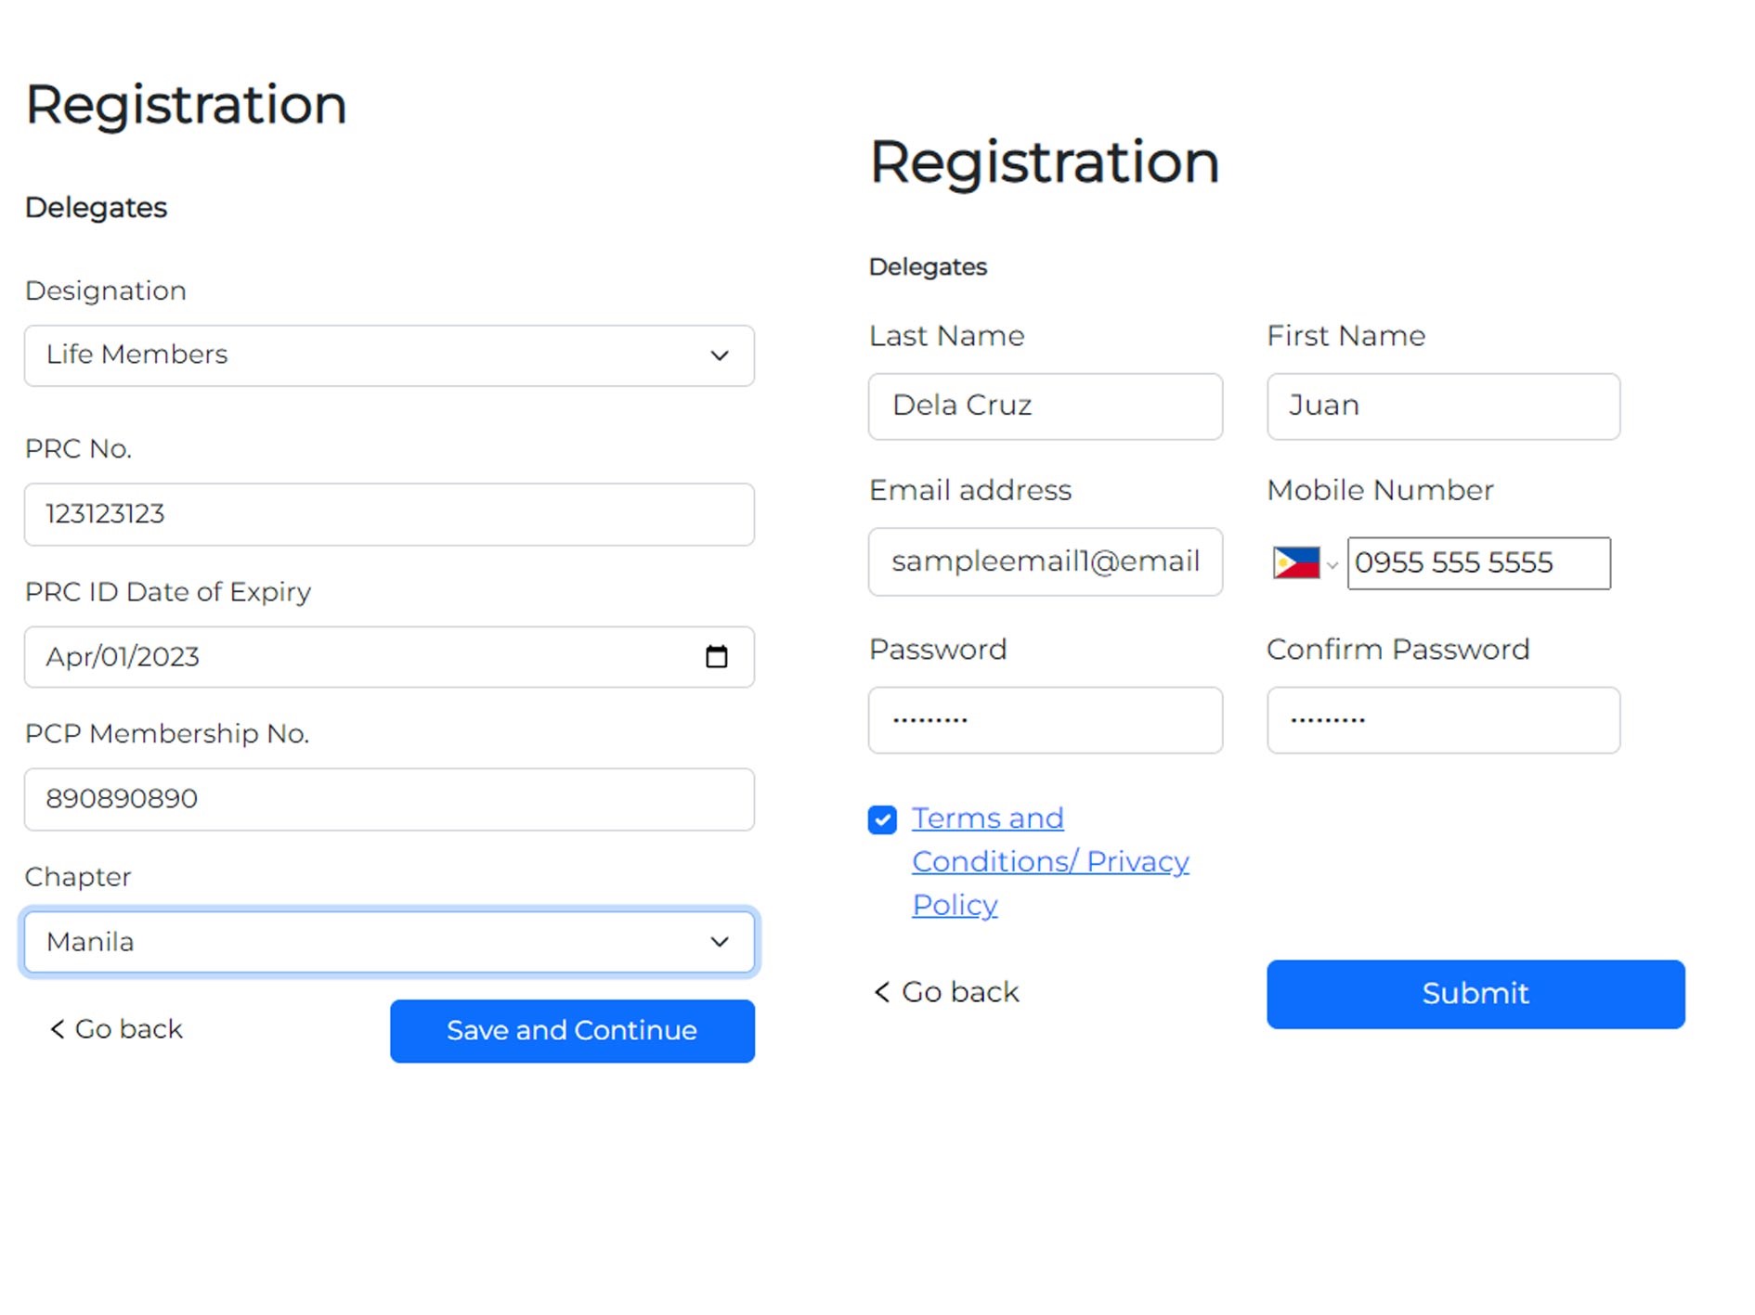
Task: Expand the Designation dropdown showing Life Members
Action: click(x=389, y=355)
